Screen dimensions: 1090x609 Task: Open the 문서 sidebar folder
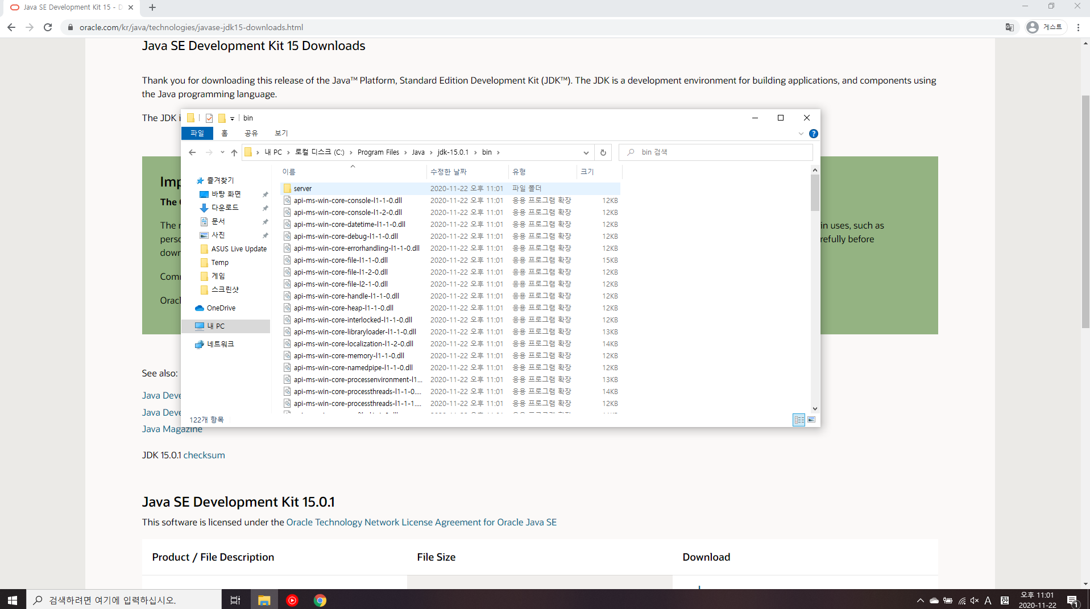pos(218,221)
